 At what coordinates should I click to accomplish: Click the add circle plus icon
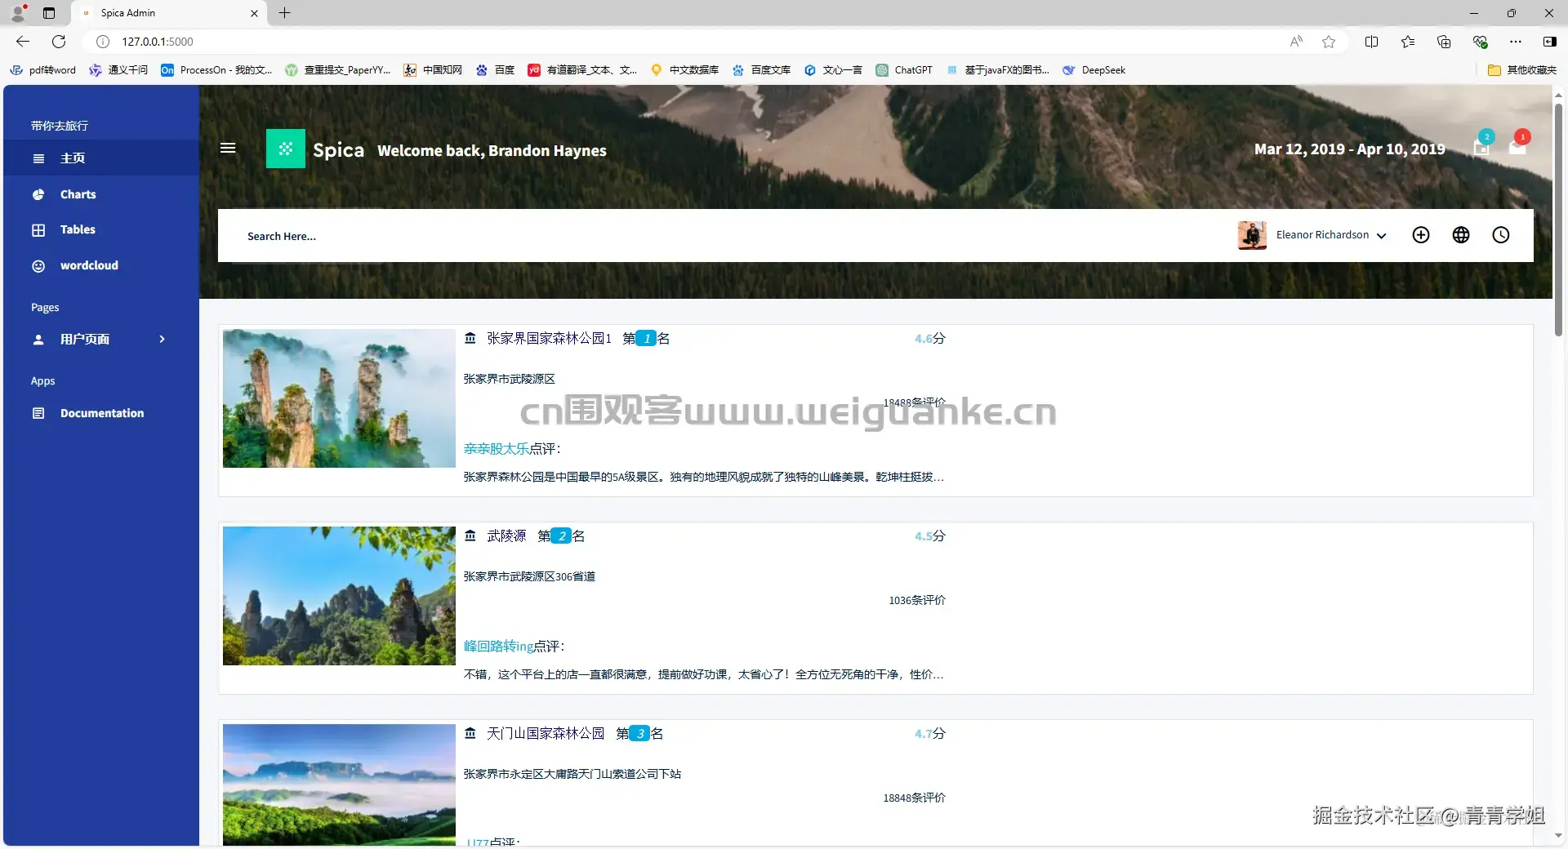[x=1421, y=235]
